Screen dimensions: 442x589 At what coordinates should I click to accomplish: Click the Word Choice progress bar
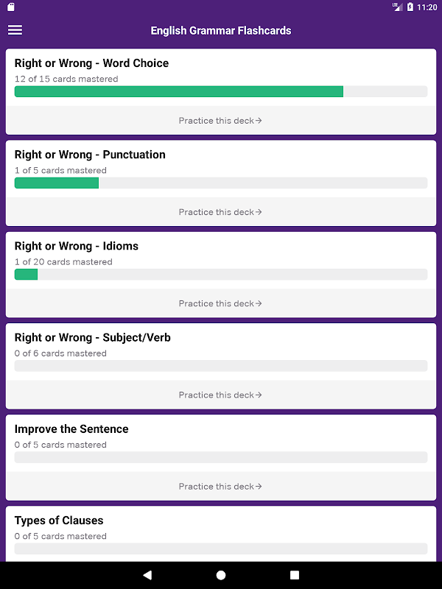coord(221,91)
